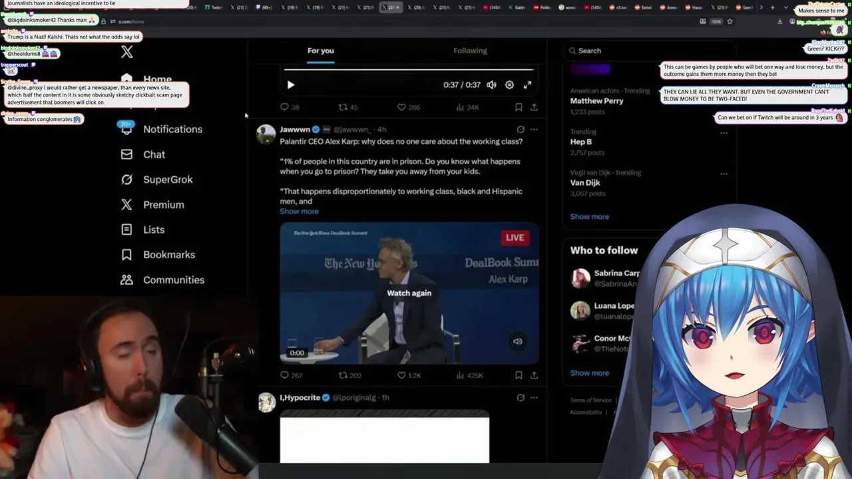The image size is (852, 479).
Task: Open the Conor Mc follow suggestion
Action: pyautogui.click(x=602, y=343)
